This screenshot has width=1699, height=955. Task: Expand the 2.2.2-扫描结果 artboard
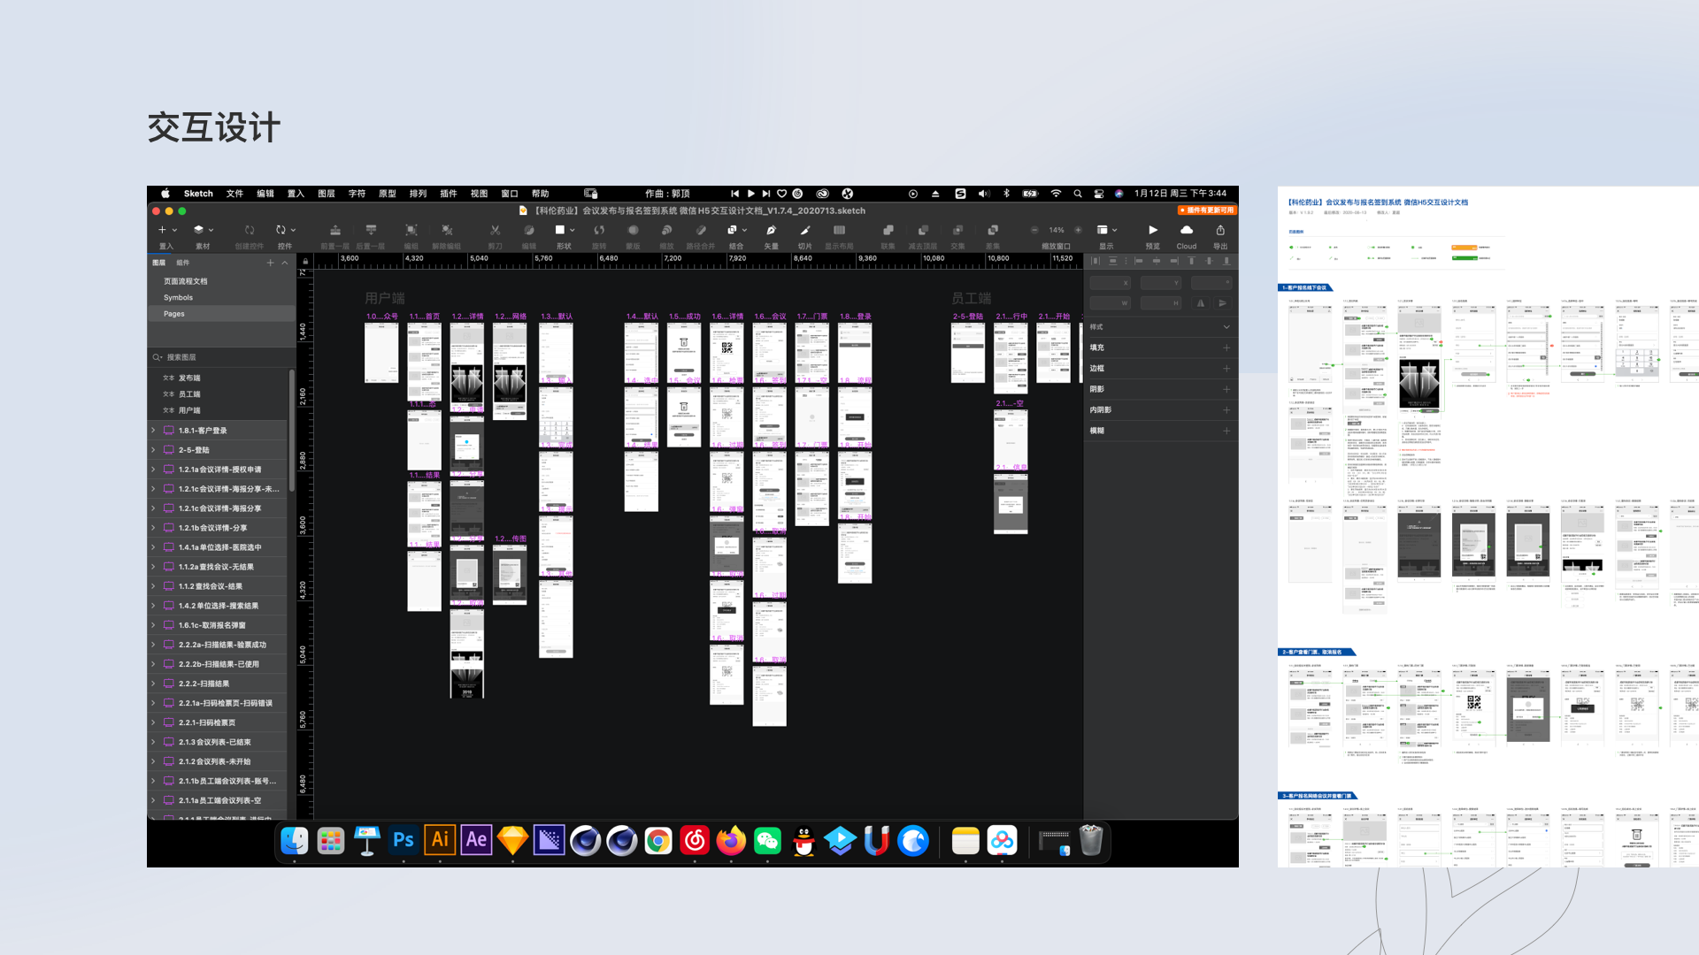[153, 684]
